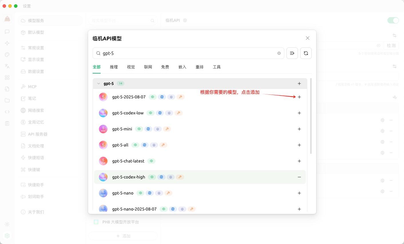The width and height of the screenshot is (404, 244).
Task: Open 关于我们 page
Action: (x=50, y=212)
